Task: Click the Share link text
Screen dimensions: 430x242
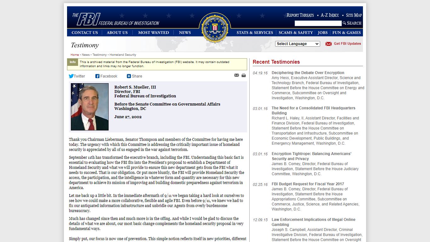Action: (137, 76)
